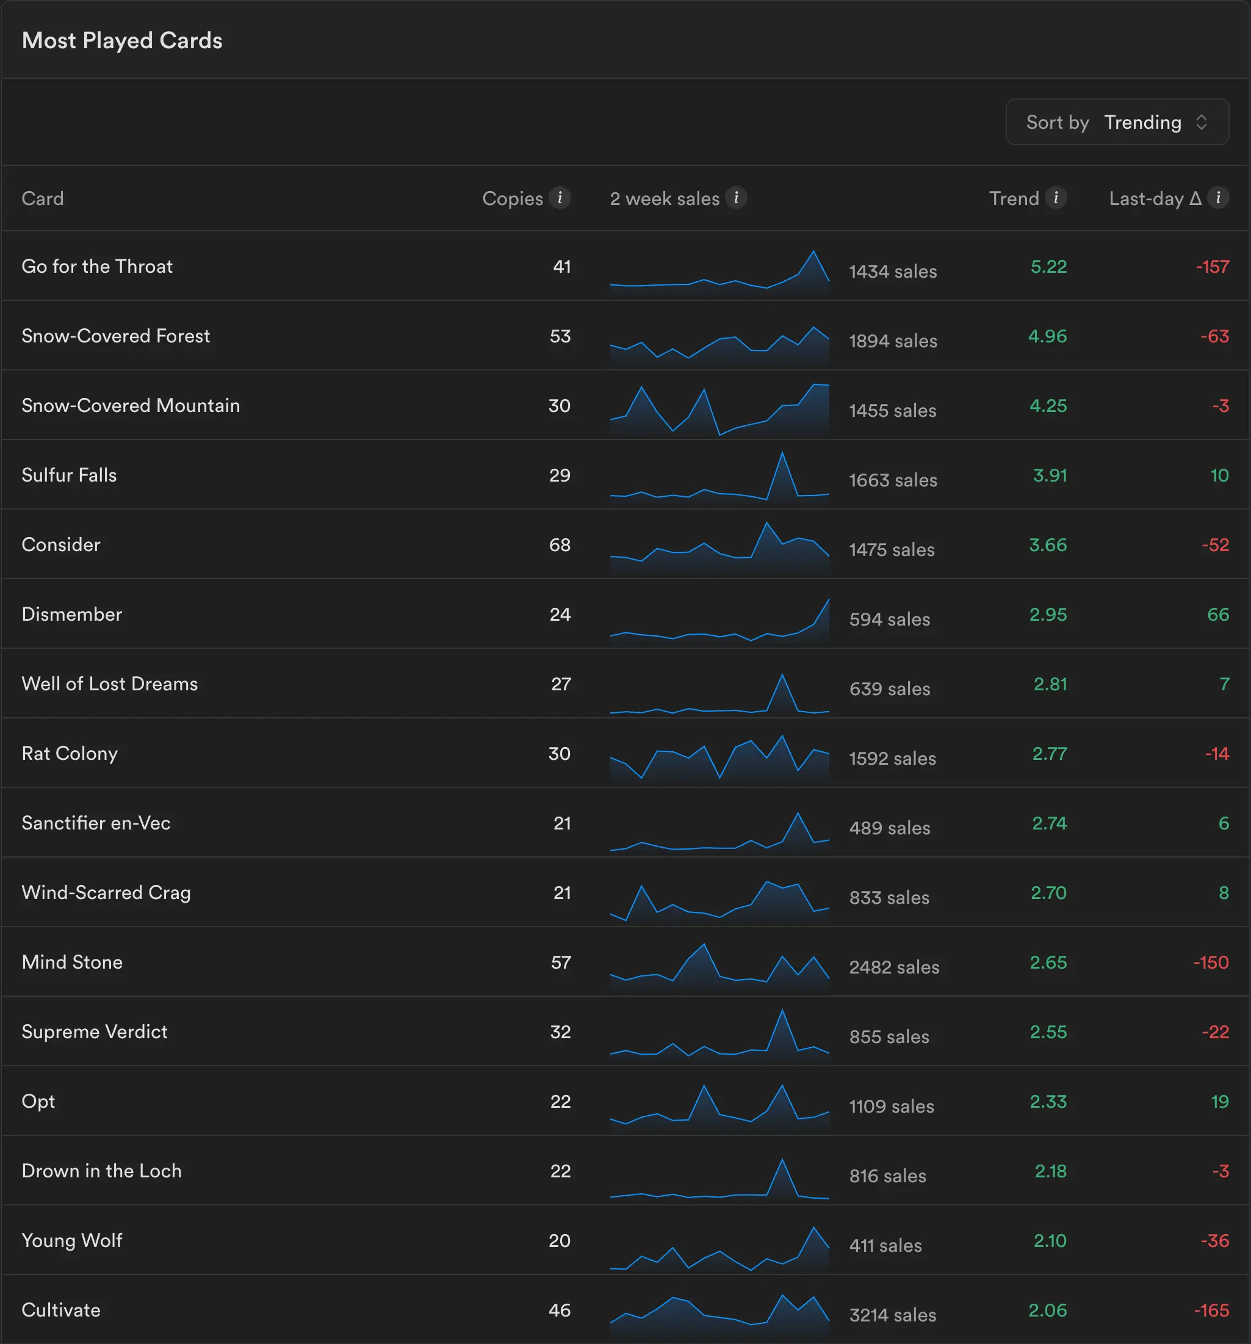Viewport: 1251px width, 1344px height.
Task: Click the Last-day Δ info icon
Action: click(x=1218, y=197)
